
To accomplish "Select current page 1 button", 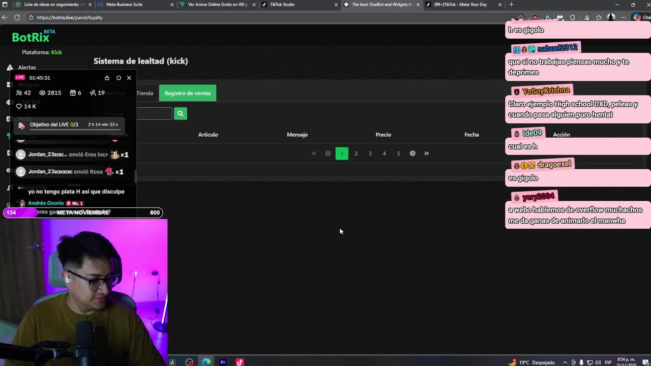I will (x=342, y=154).
